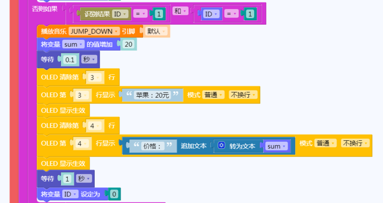Click the 0 value in 设定为 block
383x203 pixels.
point(114,194)
